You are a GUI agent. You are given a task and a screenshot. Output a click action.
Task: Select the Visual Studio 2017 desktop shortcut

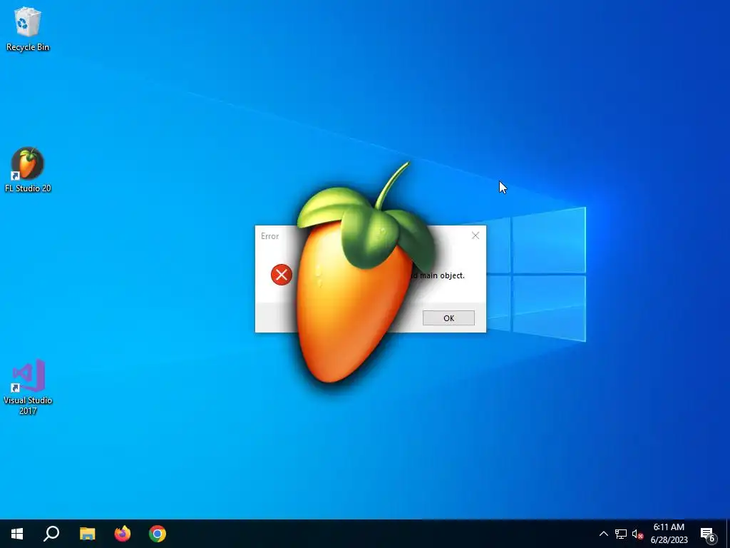coord(28,387)
